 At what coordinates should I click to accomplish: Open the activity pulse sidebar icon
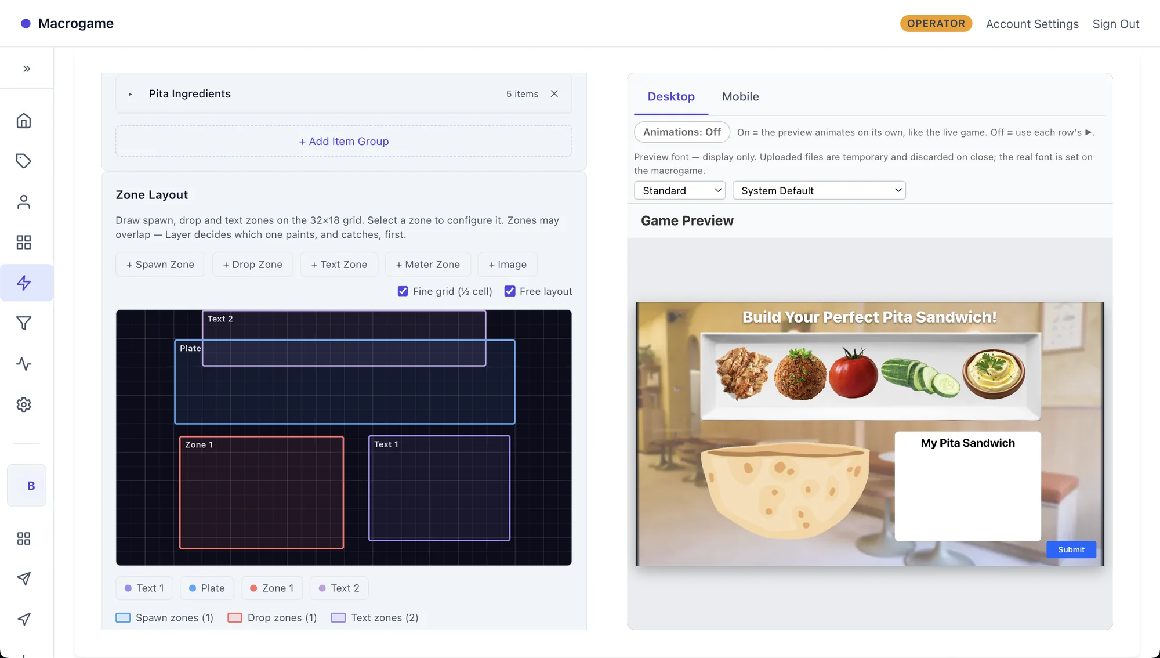(x=24, y=364)
